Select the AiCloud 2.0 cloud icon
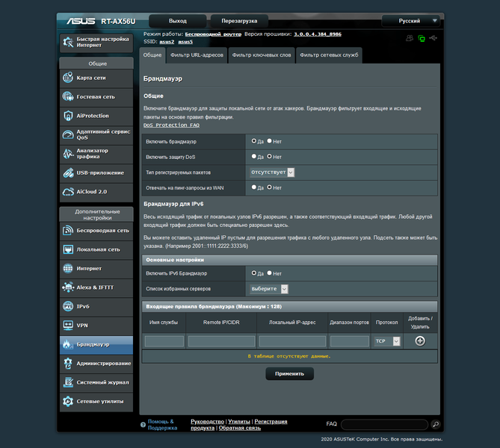The height and width of the screenshot is (448, 500). [x=68, y=191]
